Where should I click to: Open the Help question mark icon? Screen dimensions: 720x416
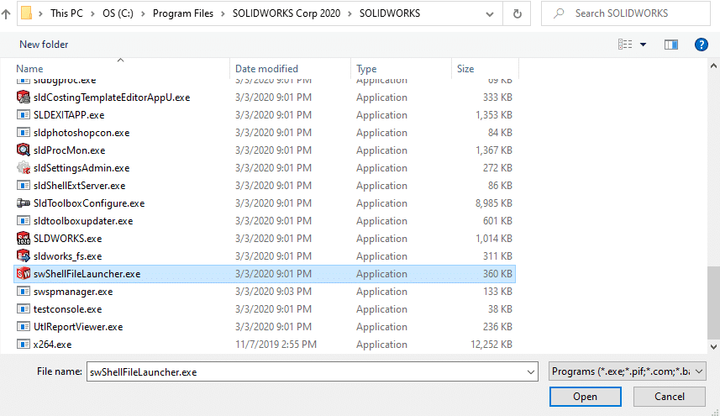[702, 45]
